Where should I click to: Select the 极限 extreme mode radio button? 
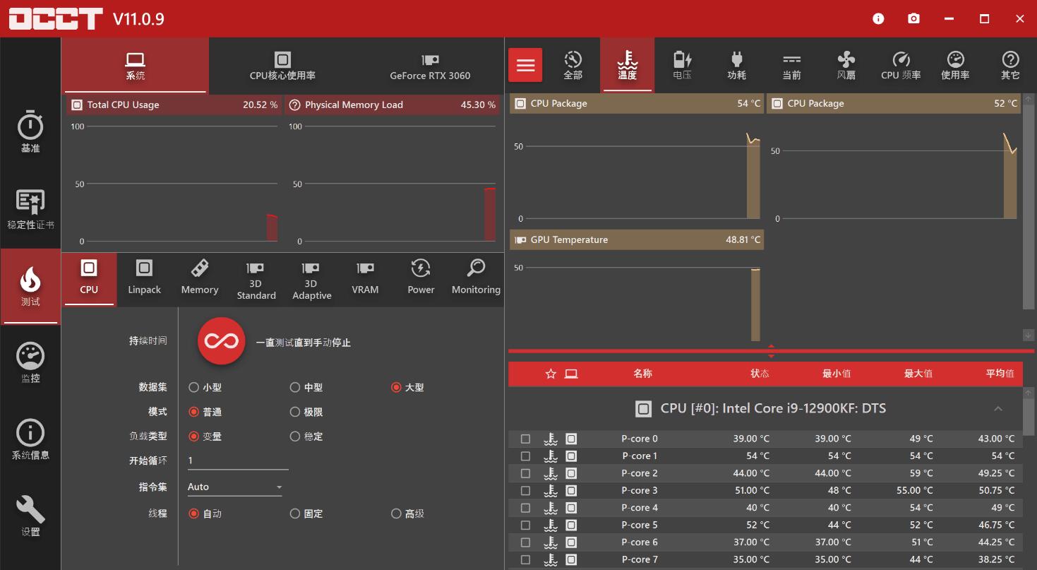tap(294, 412)
